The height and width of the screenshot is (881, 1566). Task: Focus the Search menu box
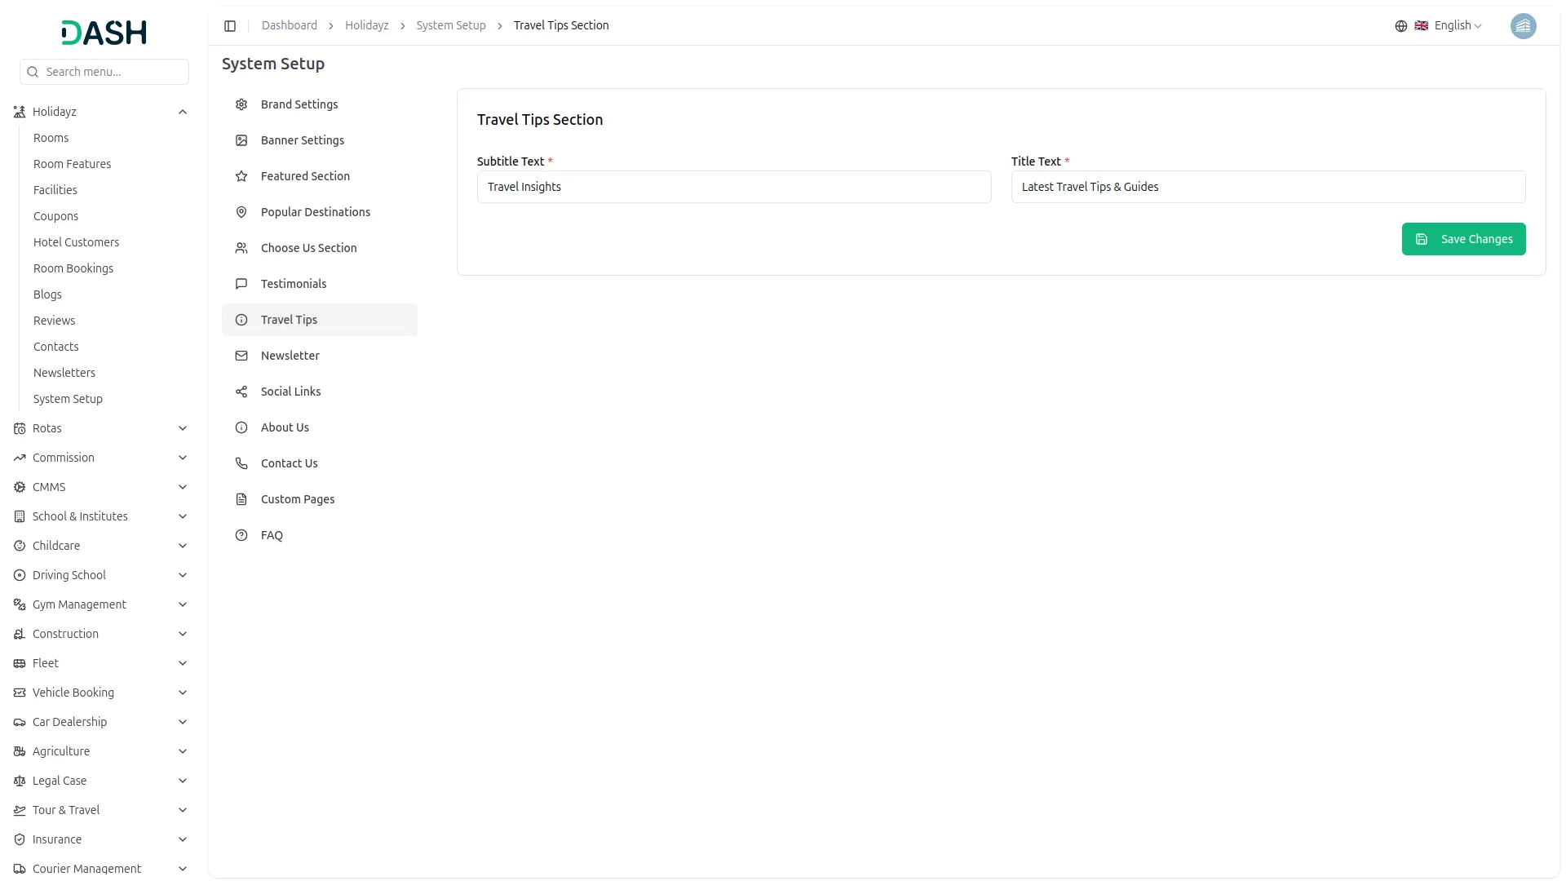click(x=104, y=72)
